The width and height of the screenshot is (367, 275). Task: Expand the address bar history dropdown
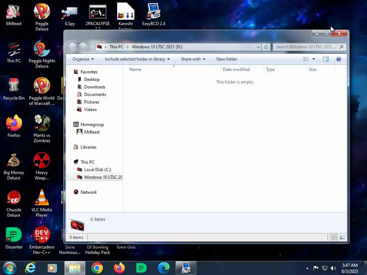click(x=258, y=47)
